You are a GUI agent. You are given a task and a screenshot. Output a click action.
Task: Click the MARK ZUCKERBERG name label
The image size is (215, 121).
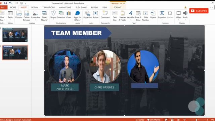65,87
